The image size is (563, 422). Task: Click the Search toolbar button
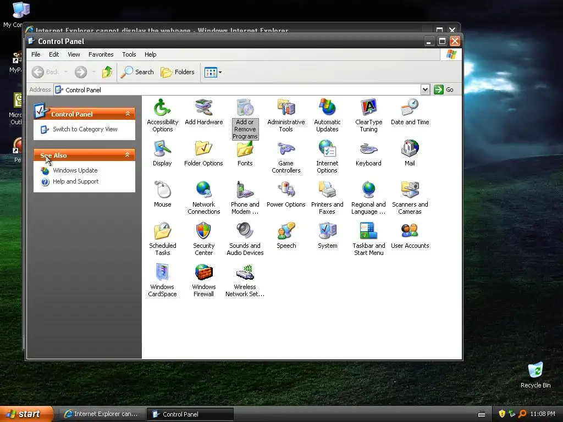coord(137,72)
